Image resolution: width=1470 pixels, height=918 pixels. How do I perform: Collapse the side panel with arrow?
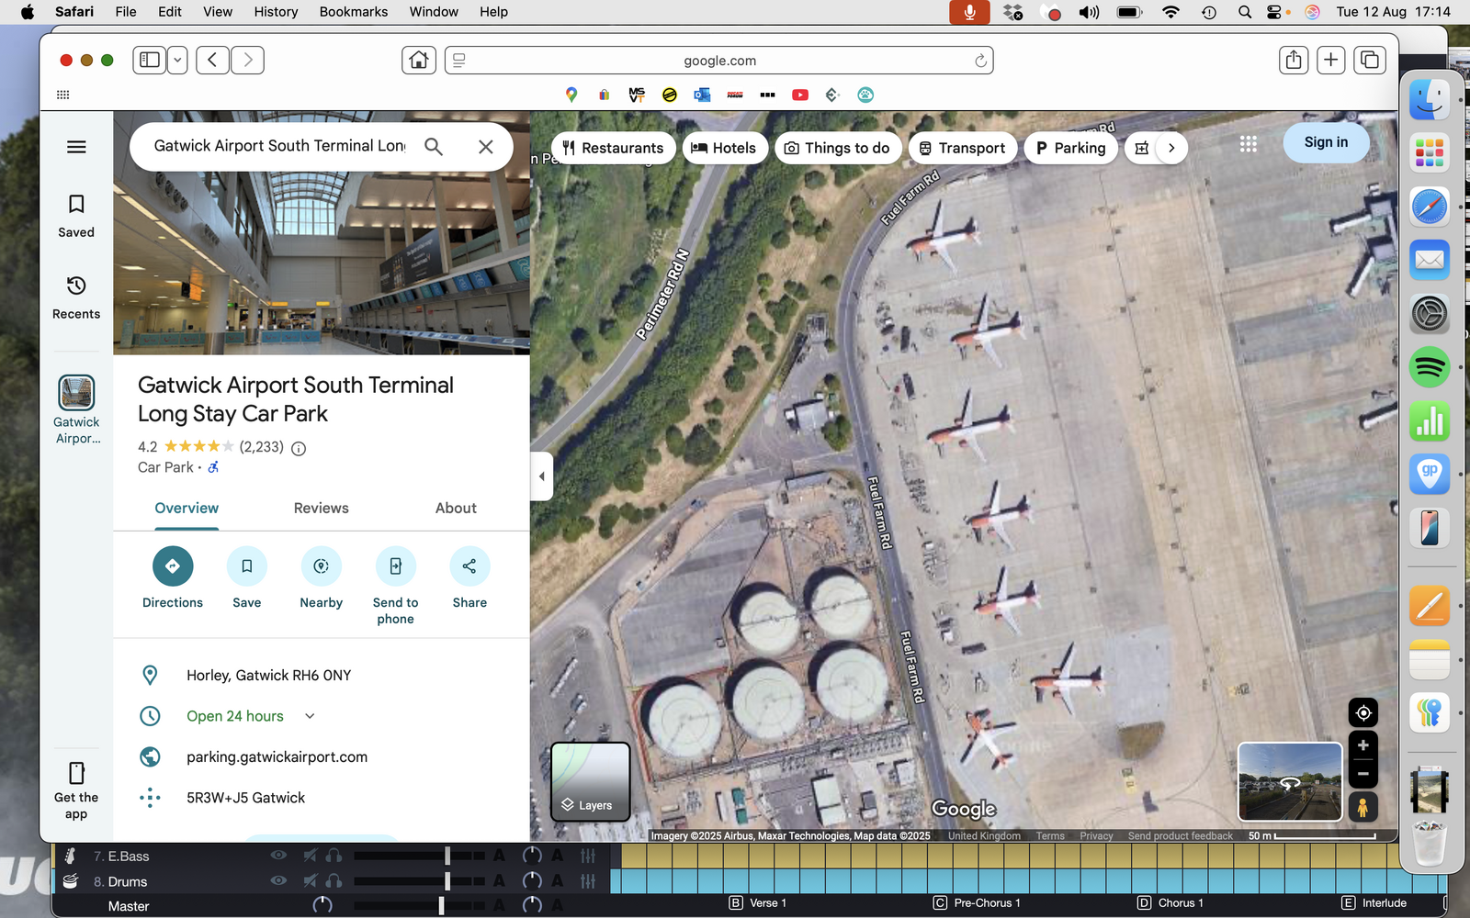(x=542, y=476)
